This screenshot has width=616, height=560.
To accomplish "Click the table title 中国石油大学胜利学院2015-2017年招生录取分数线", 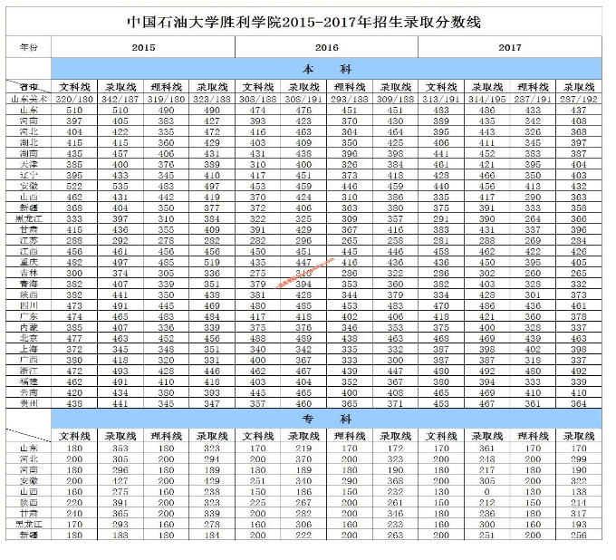I will pos(303,22).
